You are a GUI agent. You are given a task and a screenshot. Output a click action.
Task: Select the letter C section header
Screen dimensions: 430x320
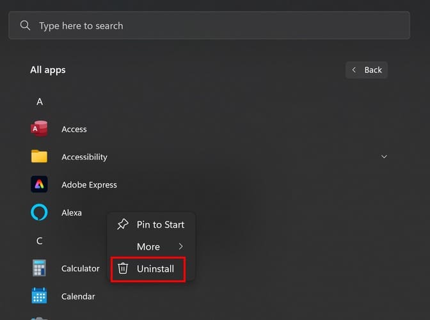tap(40, 241)
